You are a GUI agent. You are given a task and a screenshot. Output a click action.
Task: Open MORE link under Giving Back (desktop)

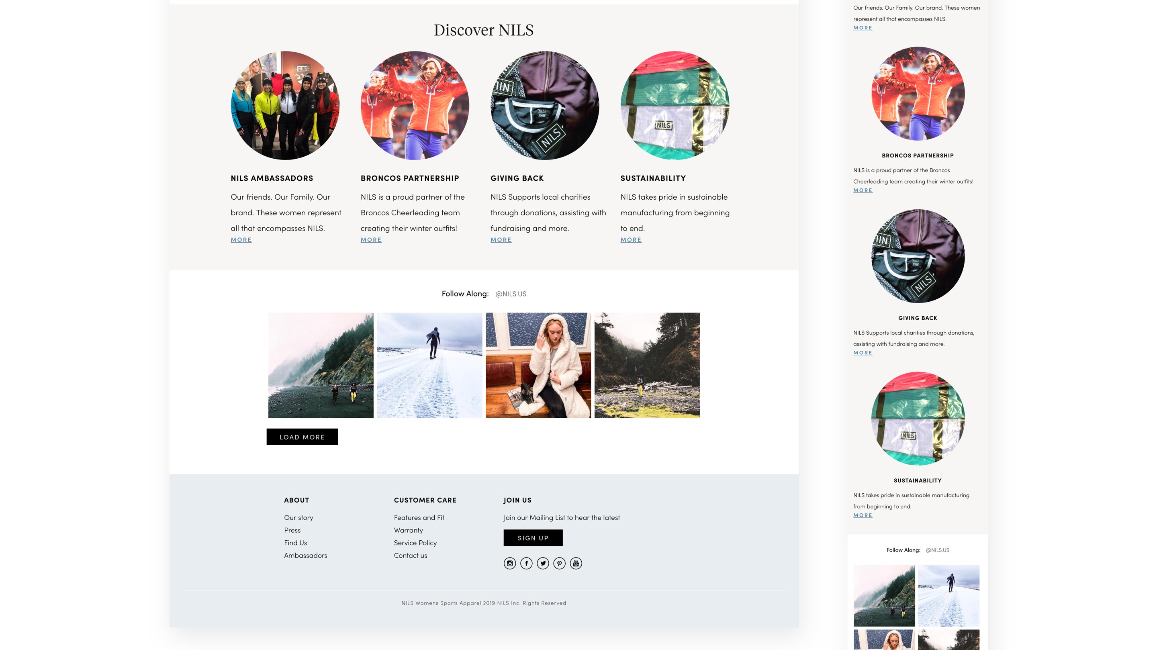tap(501, 240)
